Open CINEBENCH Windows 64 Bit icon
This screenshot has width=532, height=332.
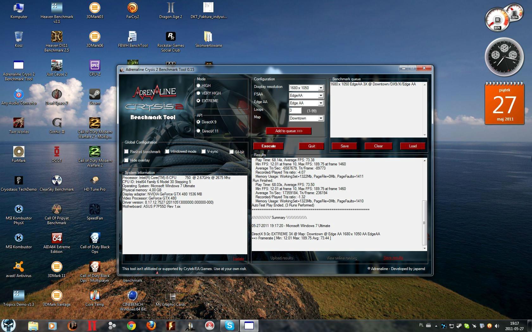pos(132,300)
